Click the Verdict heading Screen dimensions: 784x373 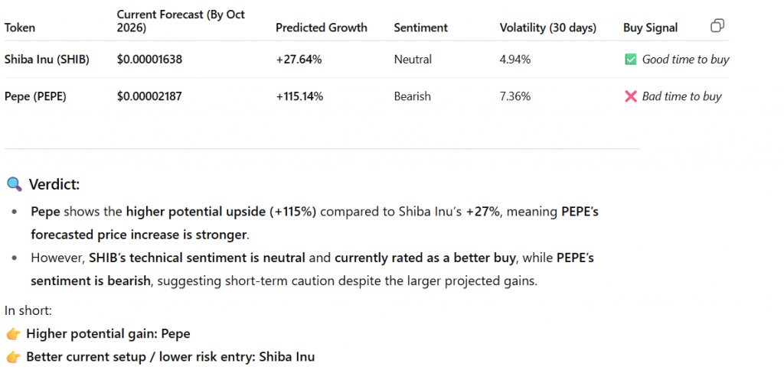click(x=54, y=184)
